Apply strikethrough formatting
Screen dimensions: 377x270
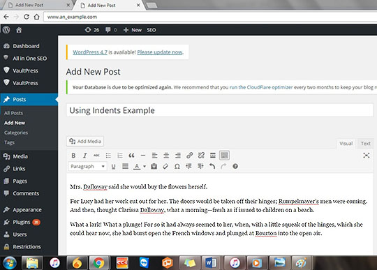click(x=96, y=156)
